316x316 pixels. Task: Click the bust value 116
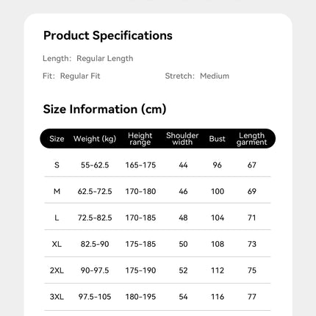218,297
